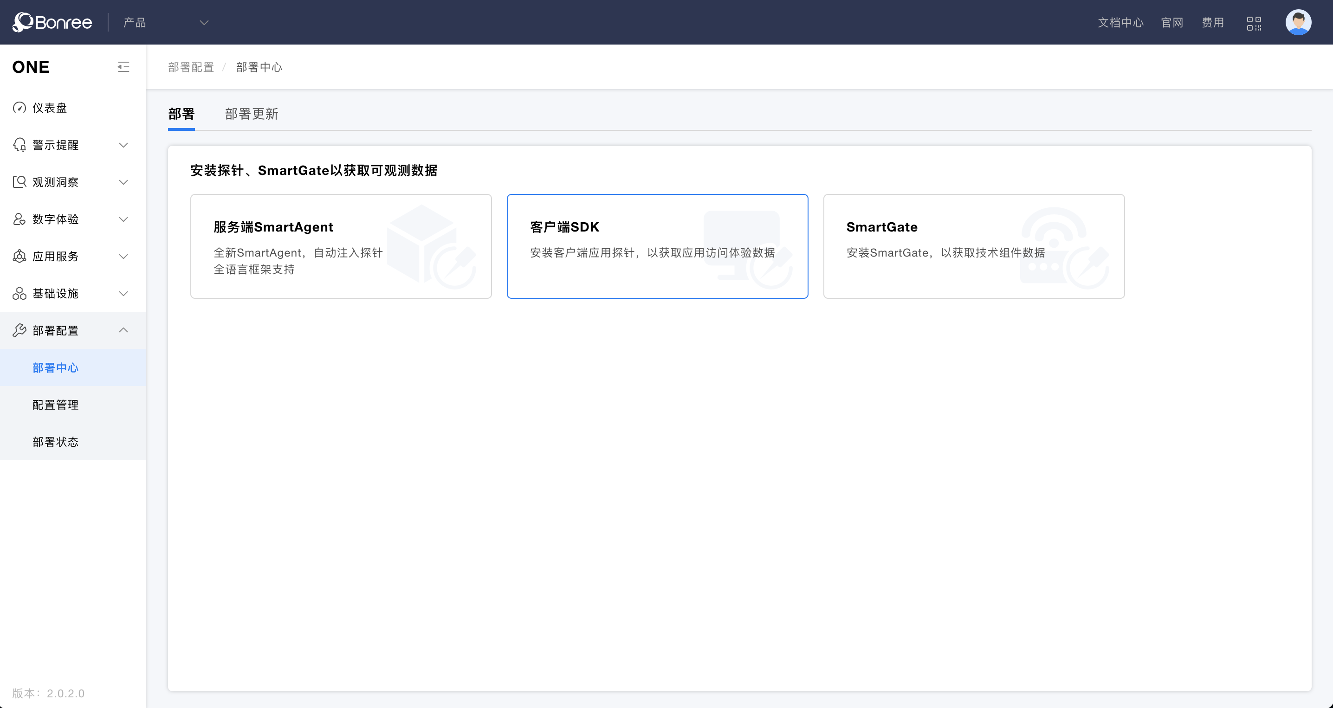Open the user avatar menu

[1298, 22]
